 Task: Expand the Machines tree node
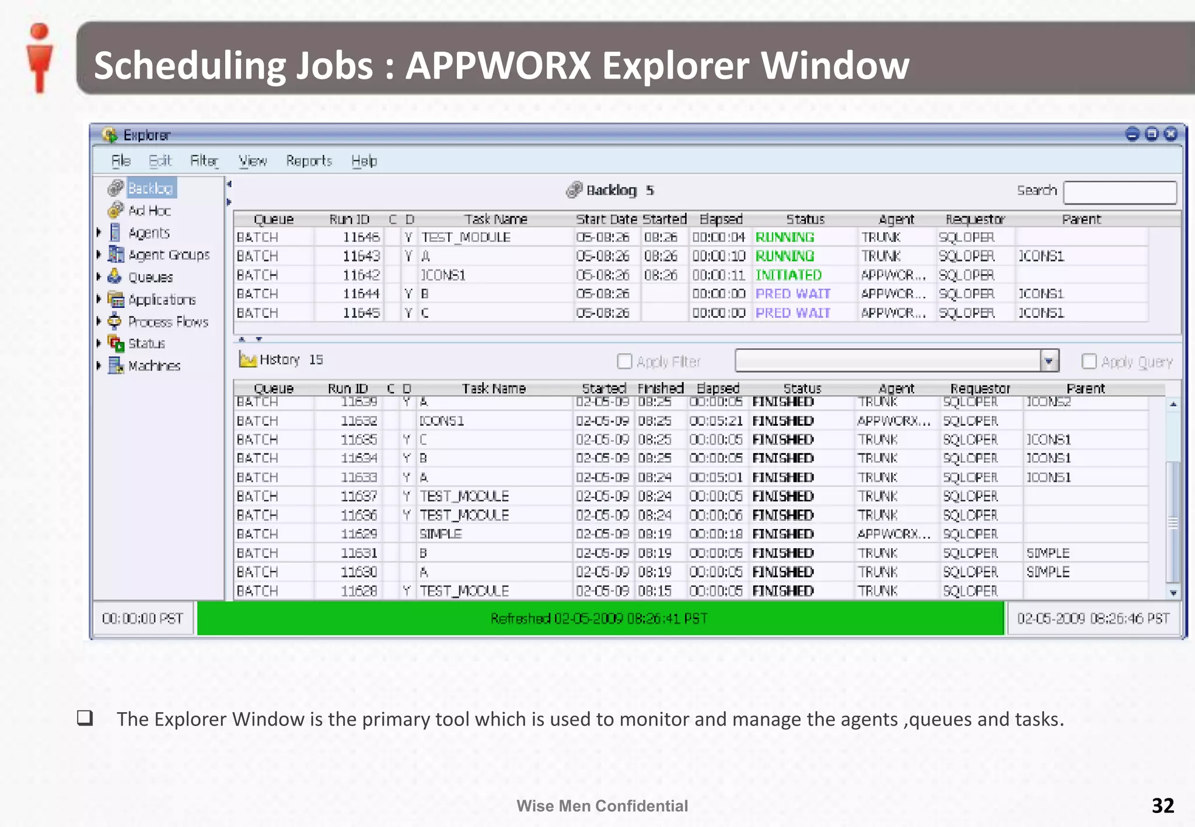pyautogui.click(x=99, y=366)
